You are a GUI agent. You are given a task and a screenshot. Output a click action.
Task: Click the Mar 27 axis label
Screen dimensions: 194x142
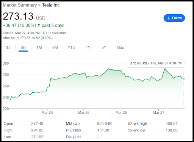(x=158, y=112)
